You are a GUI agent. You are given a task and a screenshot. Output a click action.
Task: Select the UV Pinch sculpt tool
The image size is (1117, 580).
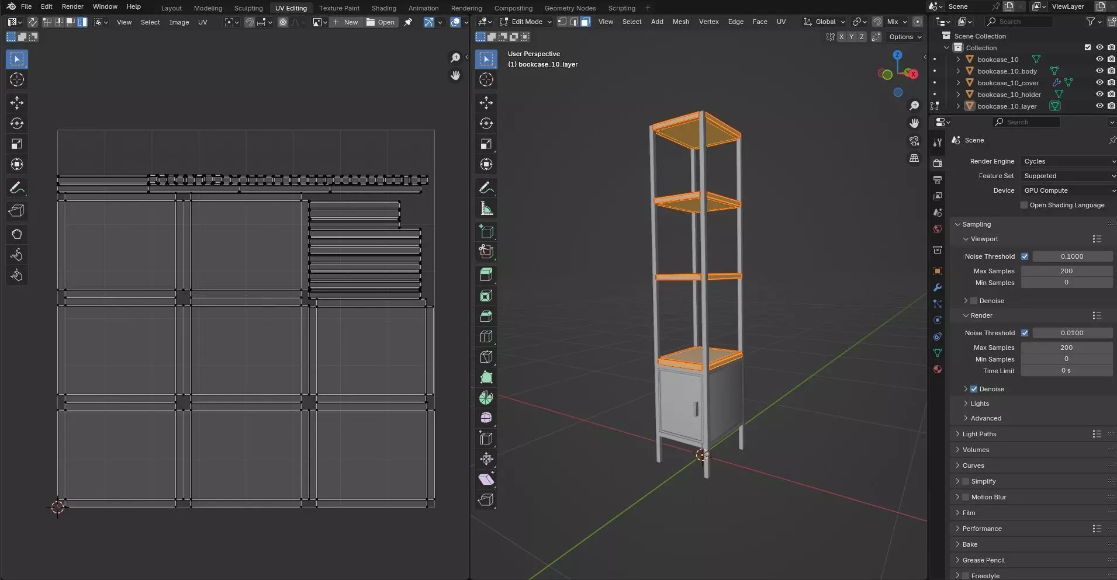17,275
